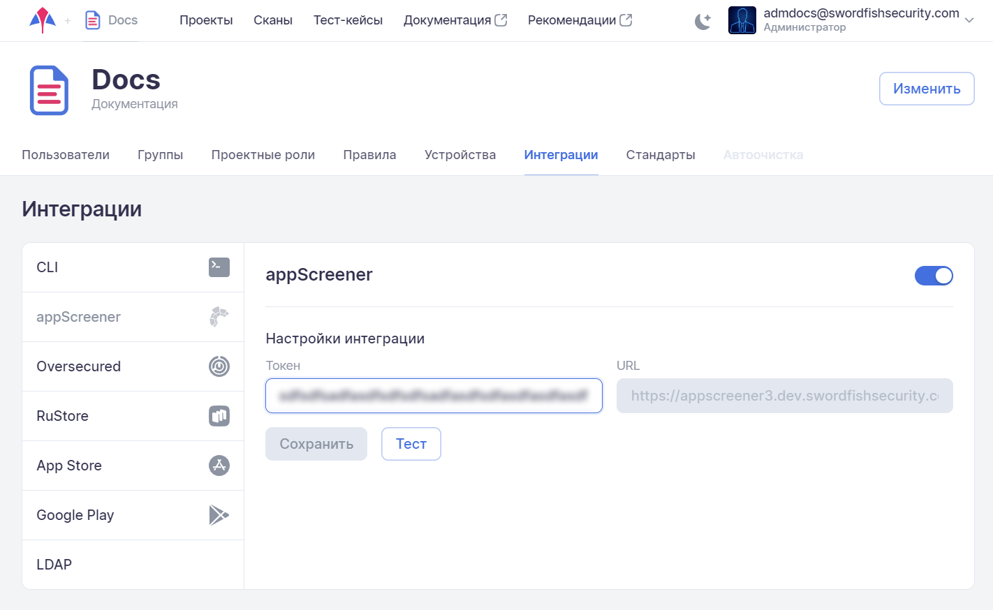The width and height of the screenshot is (993, 610).
Task: Disable the appScreener integration switch
Action: (x=933, y=276)
